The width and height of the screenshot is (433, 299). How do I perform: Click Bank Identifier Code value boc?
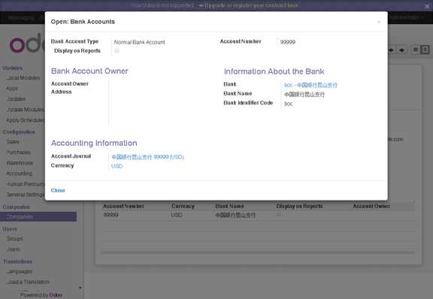289,104
